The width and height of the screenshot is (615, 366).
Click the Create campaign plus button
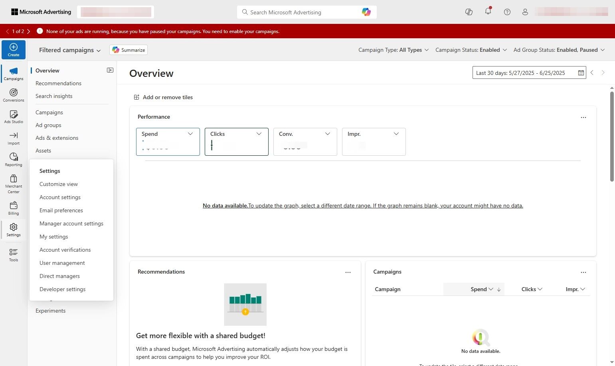14,50
